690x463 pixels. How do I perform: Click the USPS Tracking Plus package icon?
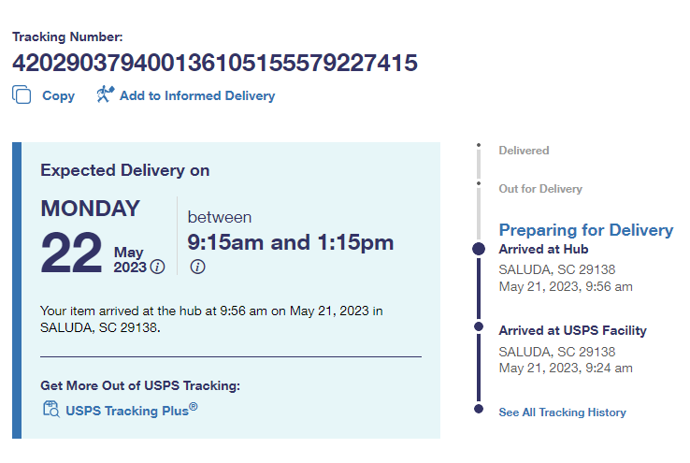pyautogui.click(x=50, y=409)
